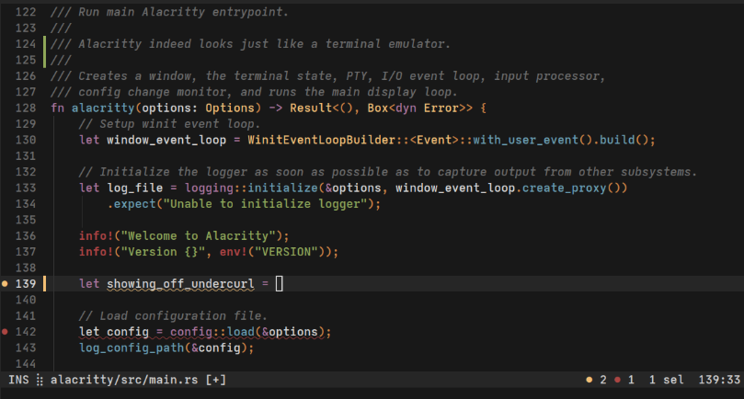The height and width of the screenshot is (399, 744).
Task: Click the error count 1 in status bar
Action: (x=631, y=380)
